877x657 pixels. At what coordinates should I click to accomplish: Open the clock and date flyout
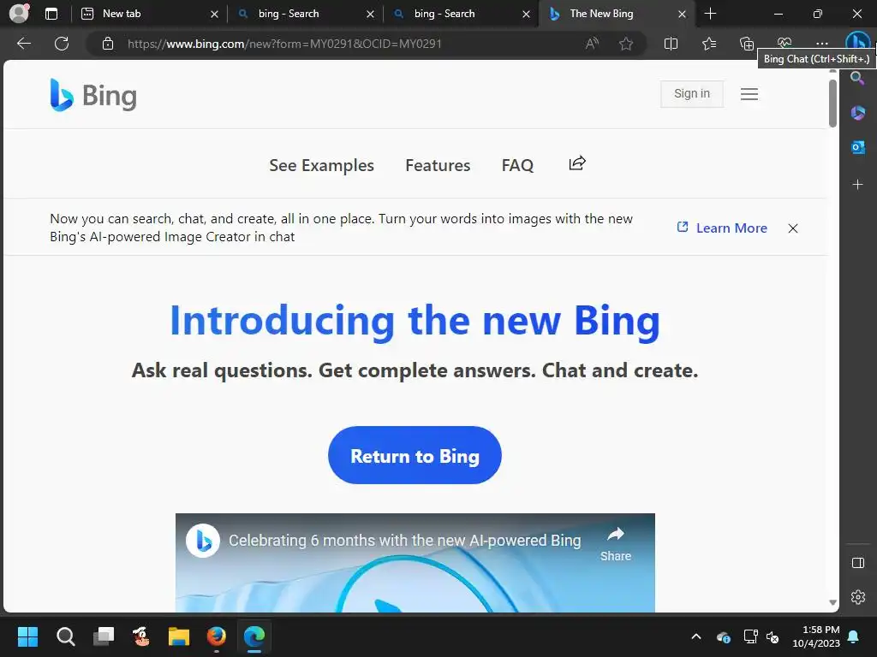click(x=816, y=636)
